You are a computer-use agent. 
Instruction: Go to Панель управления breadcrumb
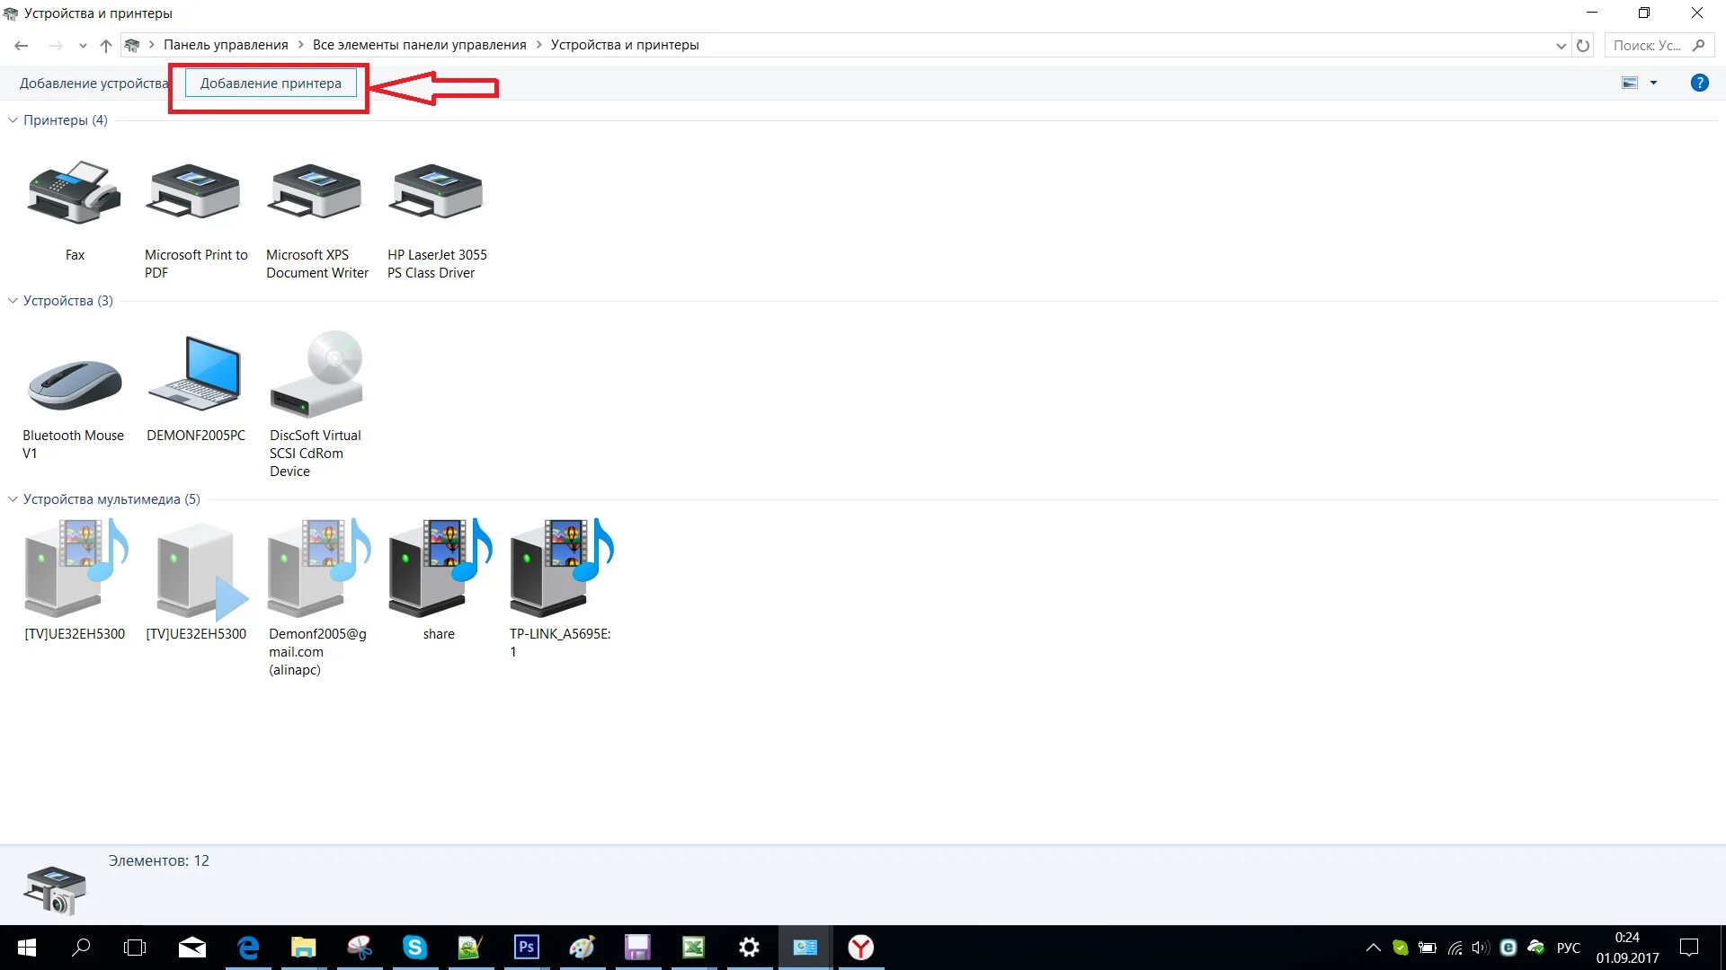(x=226, y=45)
